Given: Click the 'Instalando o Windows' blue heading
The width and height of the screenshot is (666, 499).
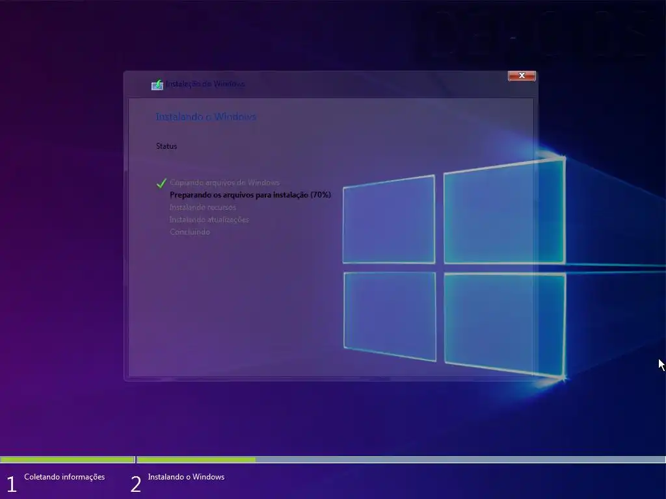Looking at the screenshot, I should click(x=206, y=117).
